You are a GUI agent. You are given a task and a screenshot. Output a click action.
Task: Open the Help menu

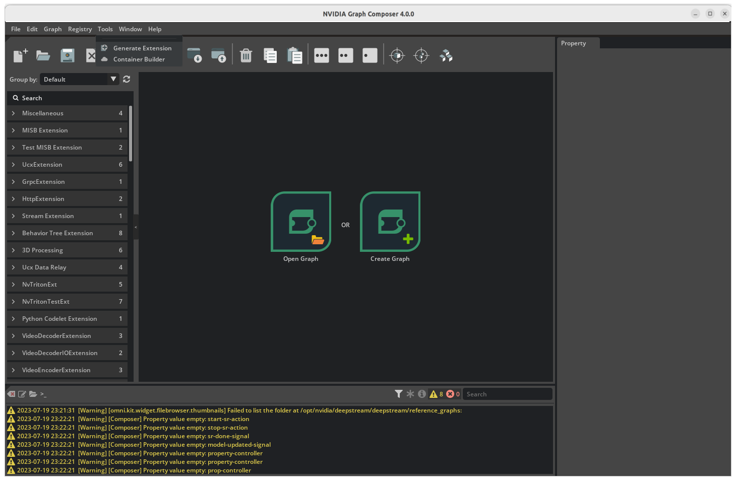[155, 29]
